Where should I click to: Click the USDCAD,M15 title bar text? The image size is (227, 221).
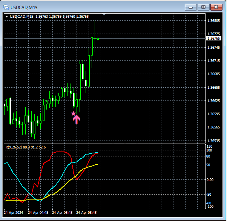click(24, 8)
